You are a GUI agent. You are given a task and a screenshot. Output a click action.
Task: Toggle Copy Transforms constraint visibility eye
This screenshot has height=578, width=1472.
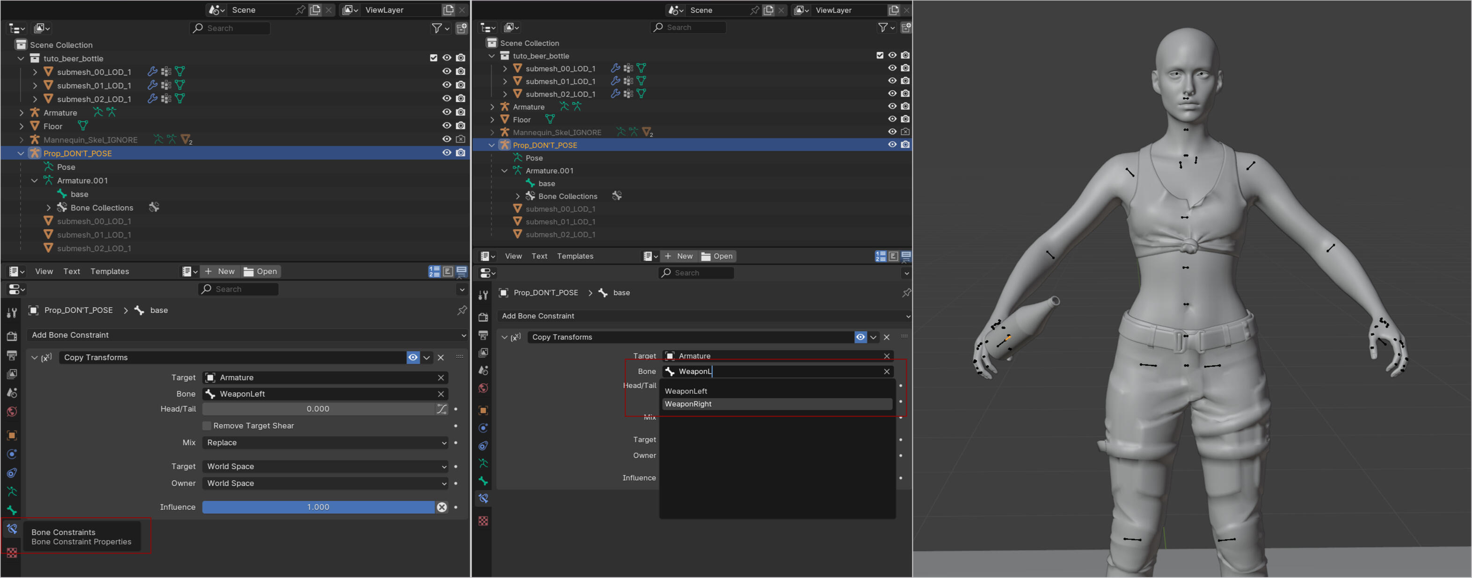click(x=413, y=358)
